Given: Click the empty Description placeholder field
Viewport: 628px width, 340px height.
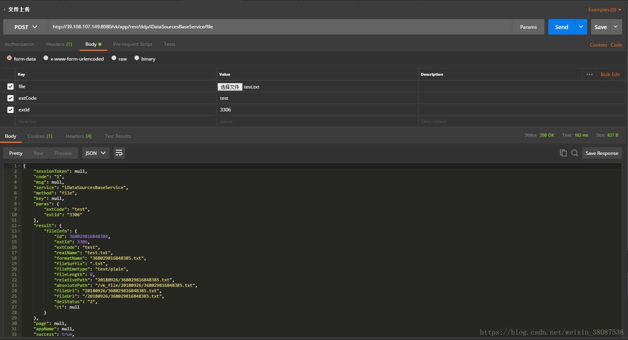Looking at the screenshot, I should click(x=522, y=121).
